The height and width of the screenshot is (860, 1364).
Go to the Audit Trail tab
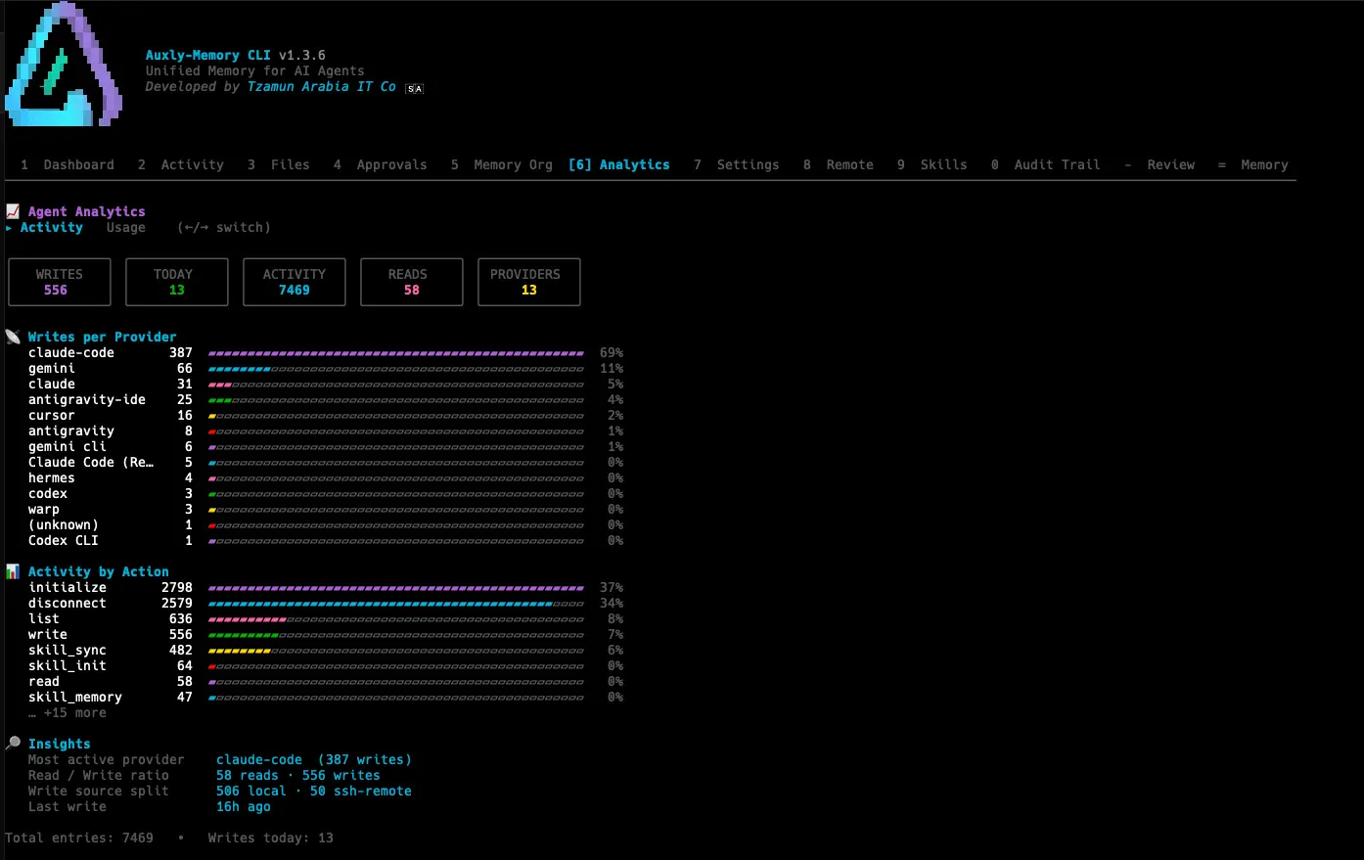coord(1046,164)
